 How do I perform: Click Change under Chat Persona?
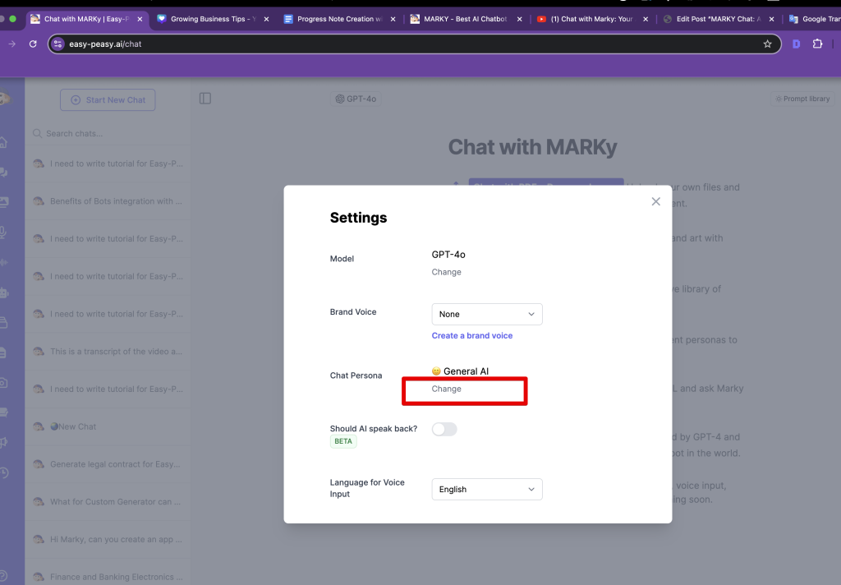[447, 389]
